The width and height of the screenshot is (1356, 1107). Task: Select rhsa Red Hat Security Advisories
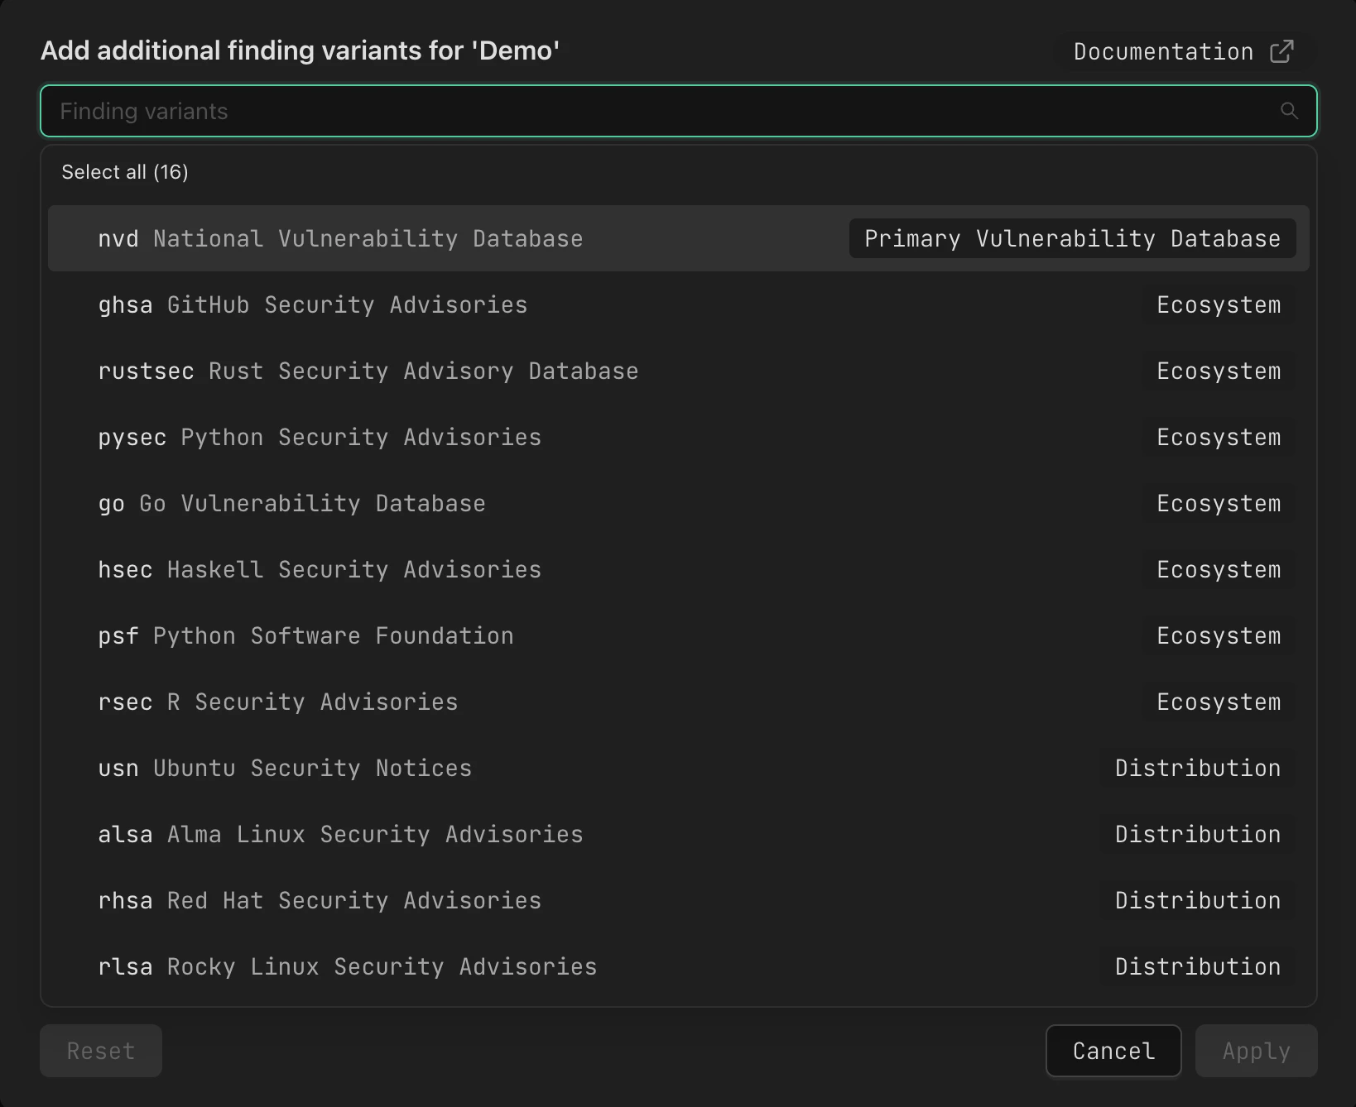320,900
